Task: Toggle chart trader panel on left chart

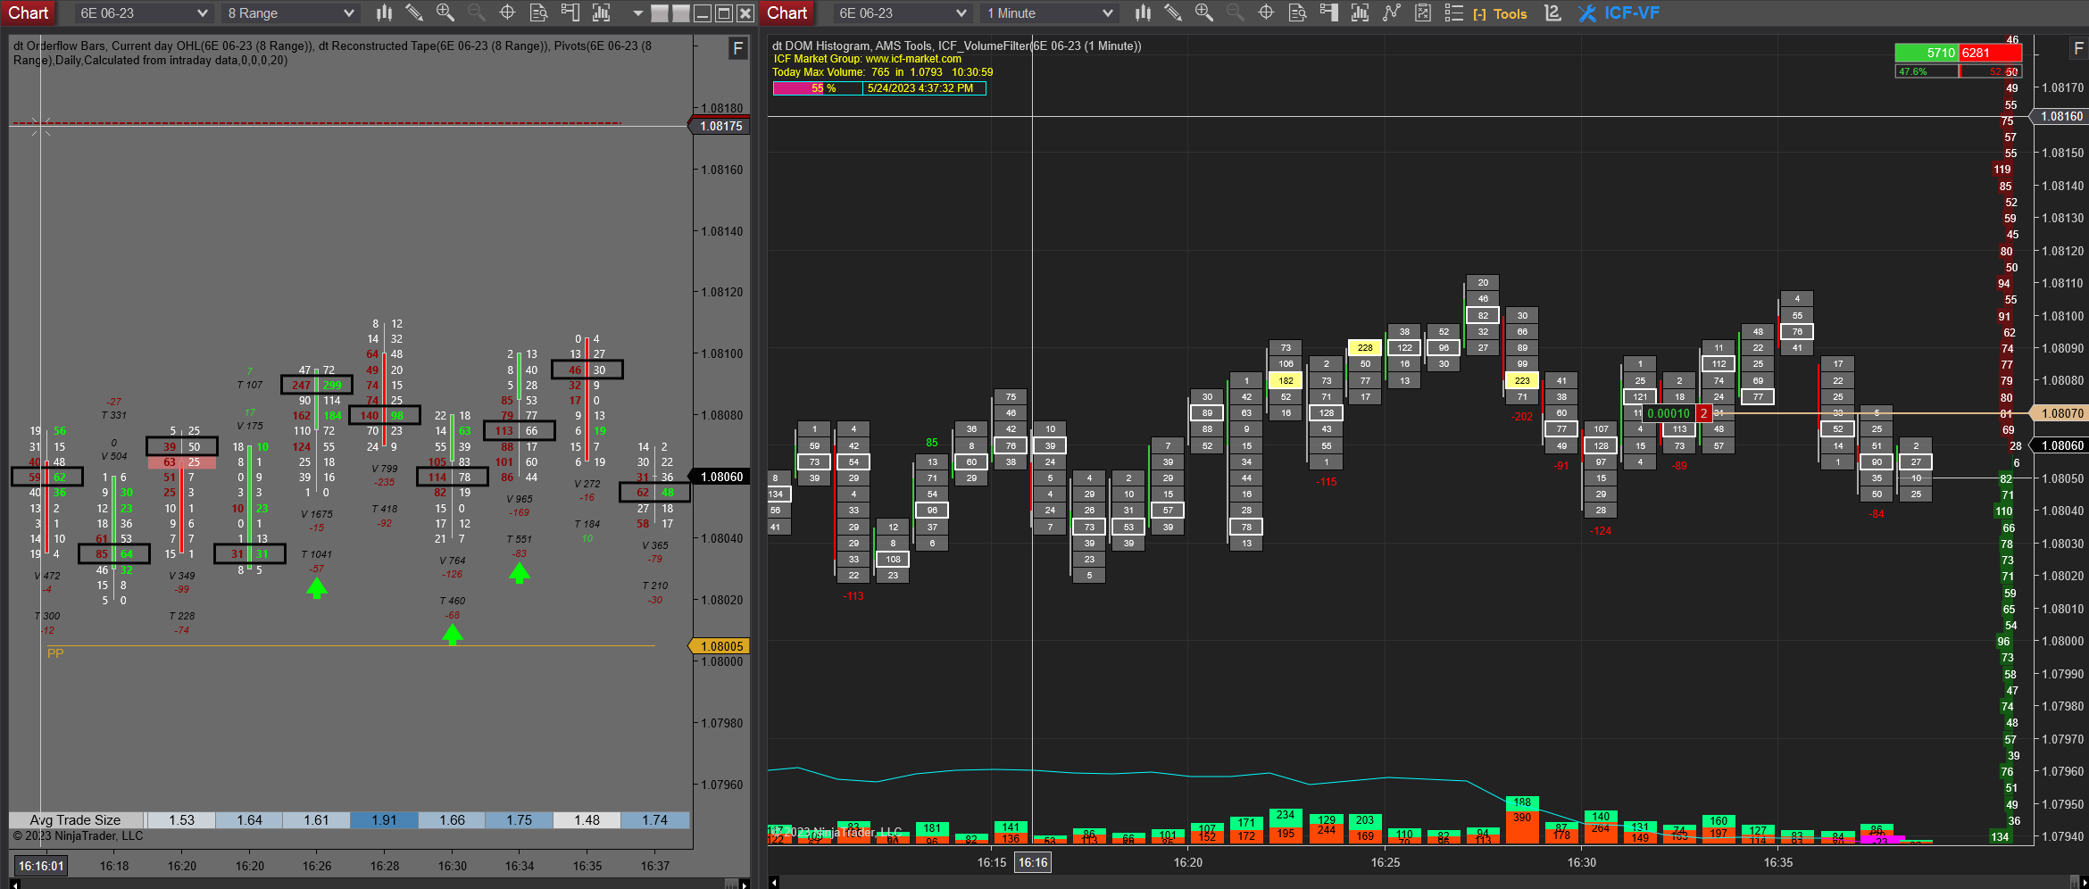Action: coord(570,12)
